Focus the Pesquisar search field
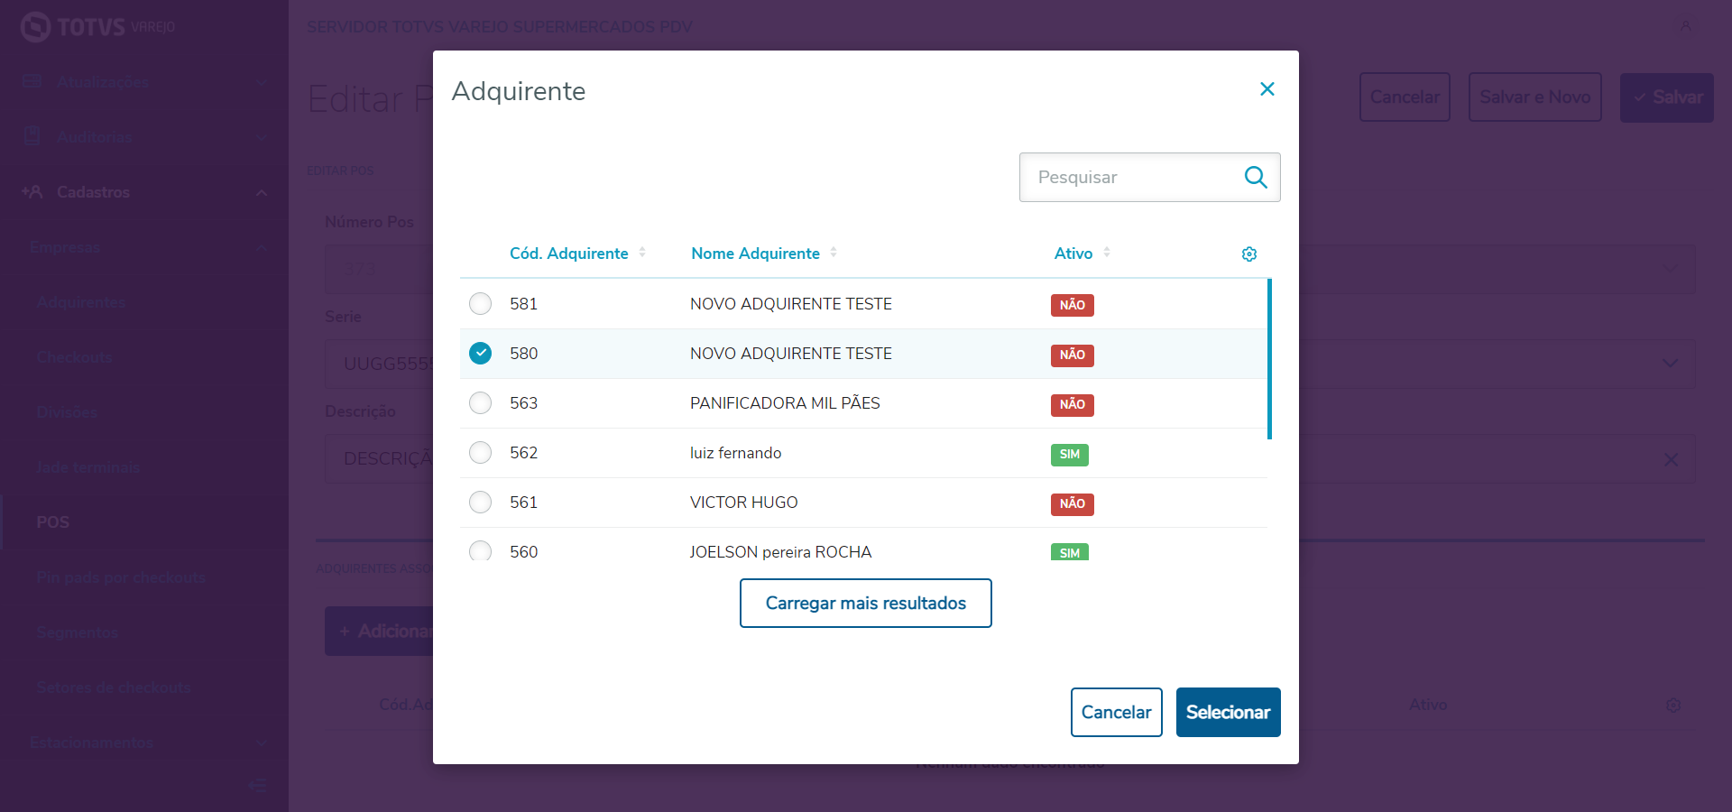 1132,178
